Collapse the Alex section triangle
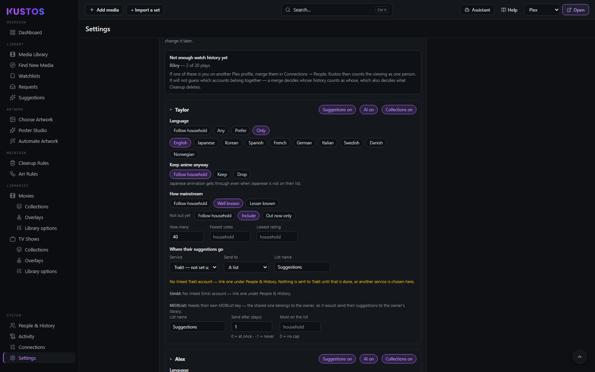Screen dimensions: 595x372 coord(171,359)
